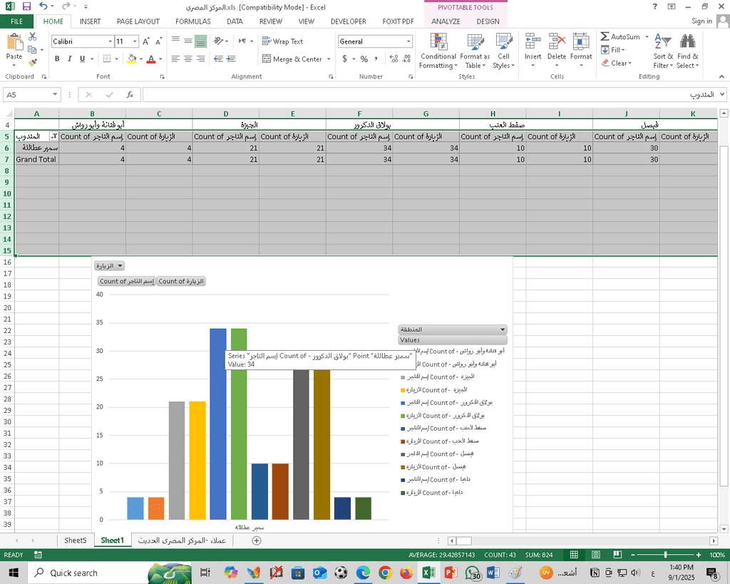Click the Save icon in quick access toolbar
The image size is (730, 584).
click(x=26, y=6)
